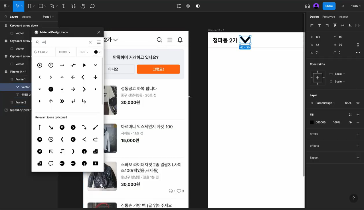The width and height of the screenshot is (364, 210).
Task: Align left in Design panel
Action: tap(312, 25)
